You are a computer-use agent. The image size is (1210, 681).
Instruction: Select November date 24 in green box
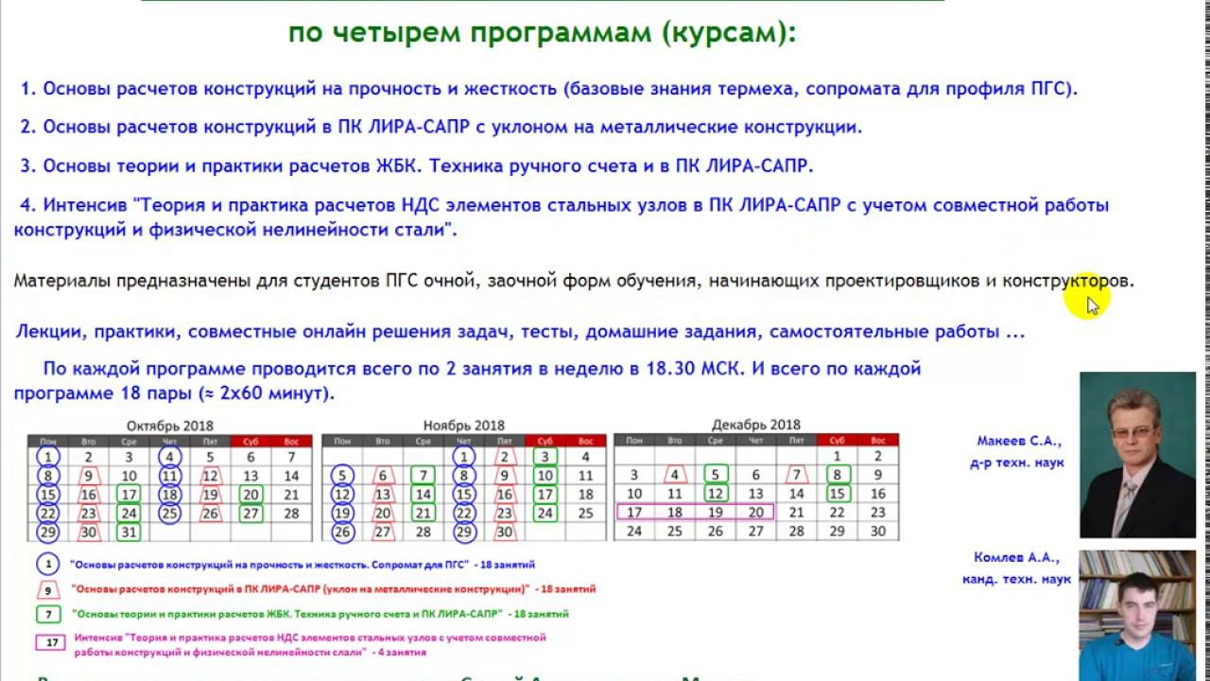(544, 514)
